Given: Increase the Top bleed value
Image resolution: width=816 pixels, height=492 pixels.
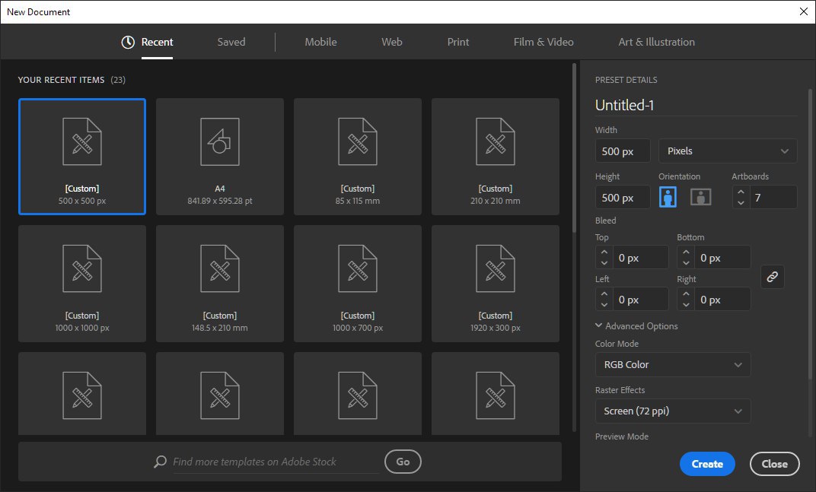Looking at the screenshot, I should tap(604, 252).
